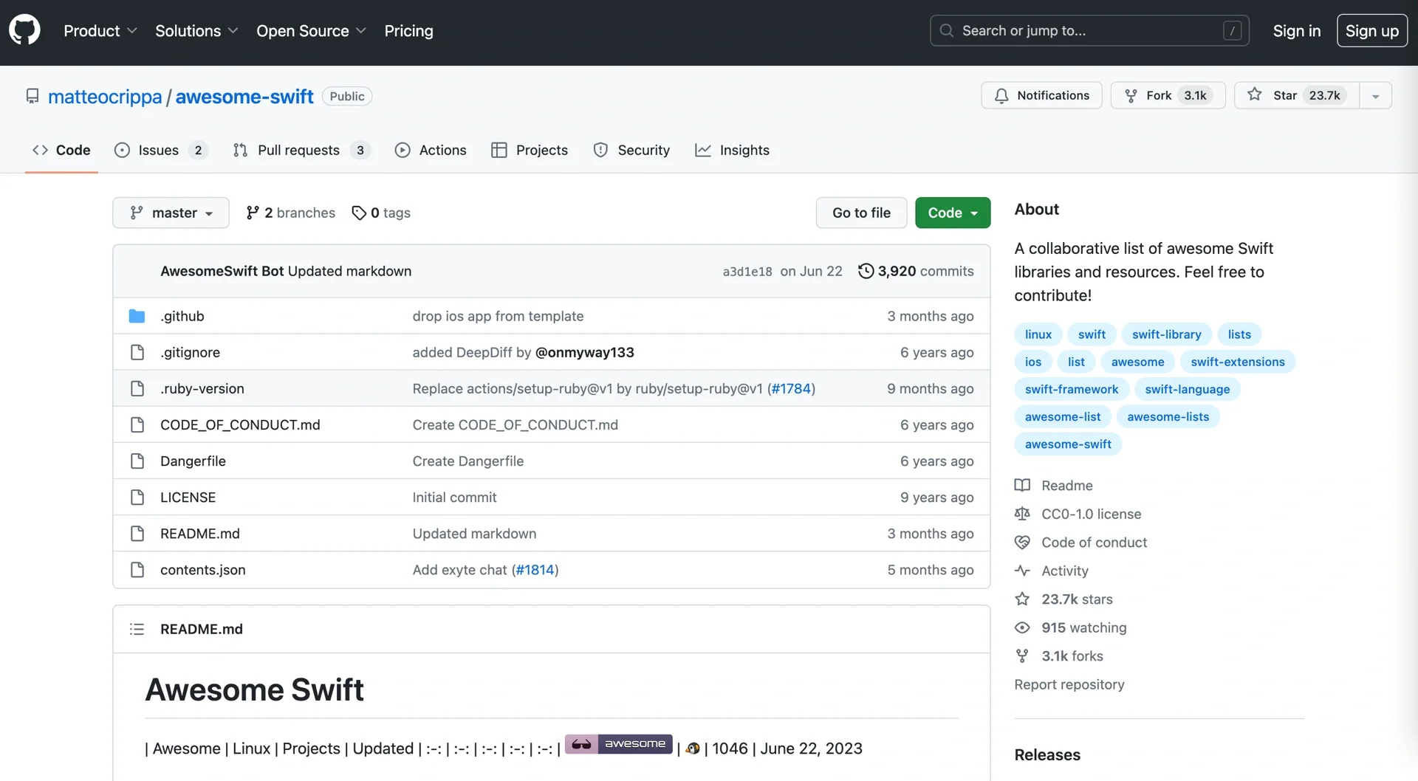Star the repository with the Star button
Image resolution: width=1418 pixels, height=781 pixels.
click(x=1296, y=95)
